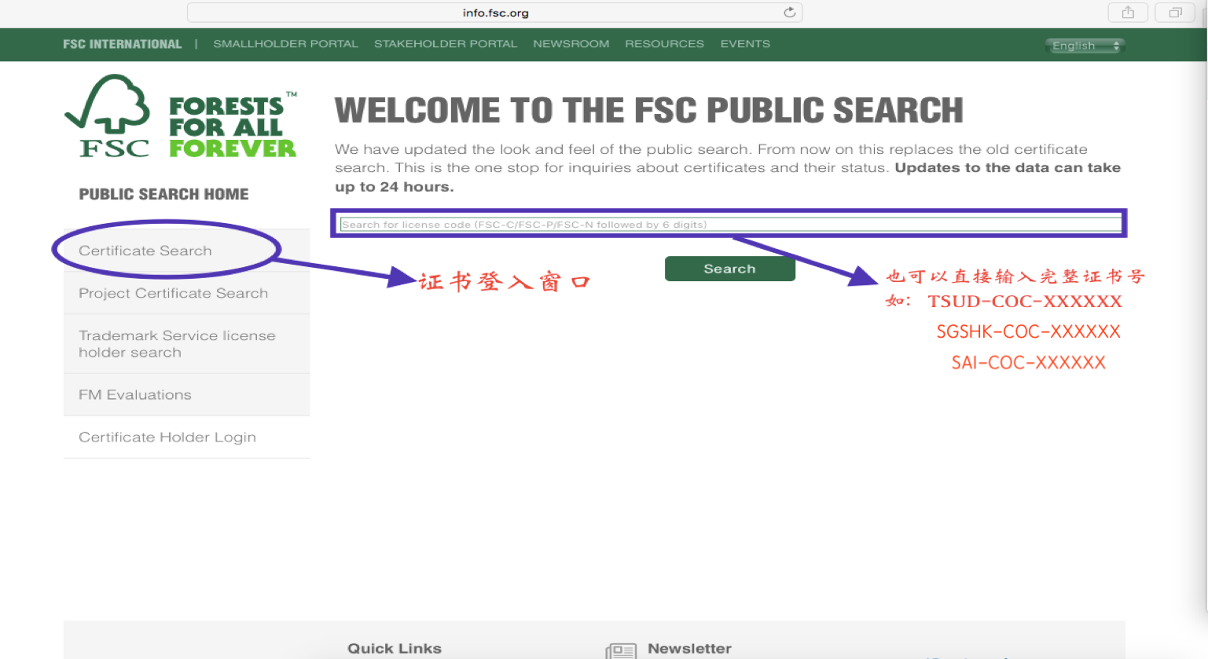Click the browser Share icon
The image size is (1208, 659).
click(1128, 13)
